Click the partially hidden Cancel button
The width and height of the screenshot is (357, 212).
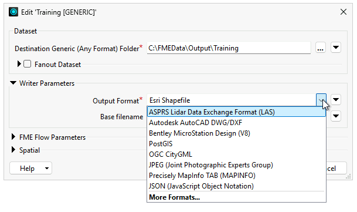[336, 169]
